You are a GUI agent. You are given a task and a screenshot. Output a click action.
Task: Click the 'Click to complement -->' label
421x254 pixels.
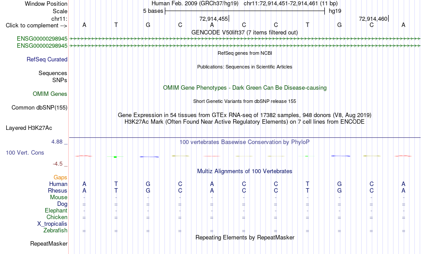[36, 26]
